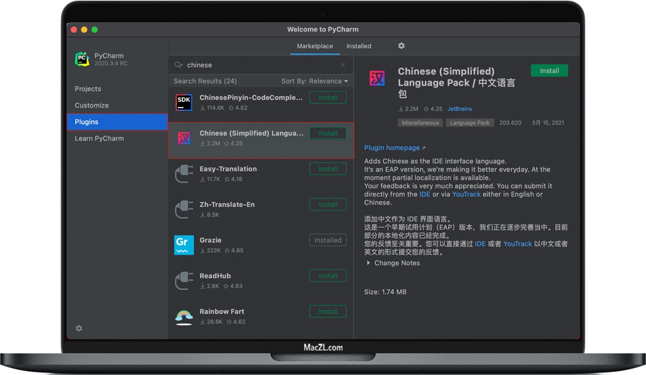Open the Plugin homepage link
Screen dimensions: 646x375
pos(394,148)
